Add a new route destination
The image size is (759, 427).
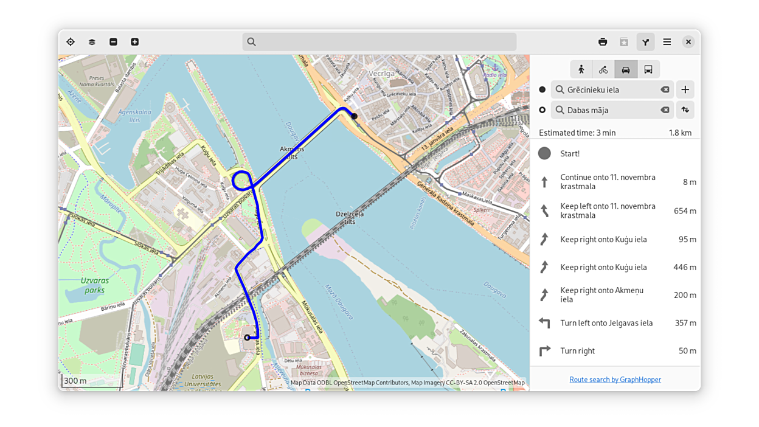(685, 90)
